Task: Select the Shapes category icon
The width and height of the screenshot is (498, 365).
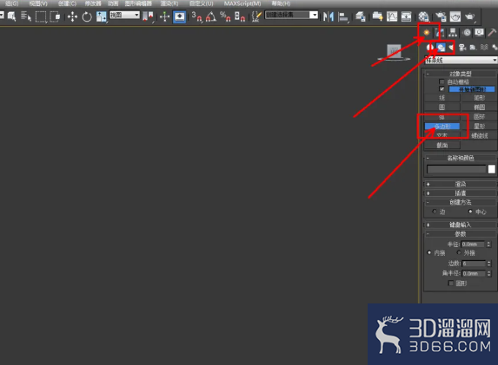Action: pos(442,48)
